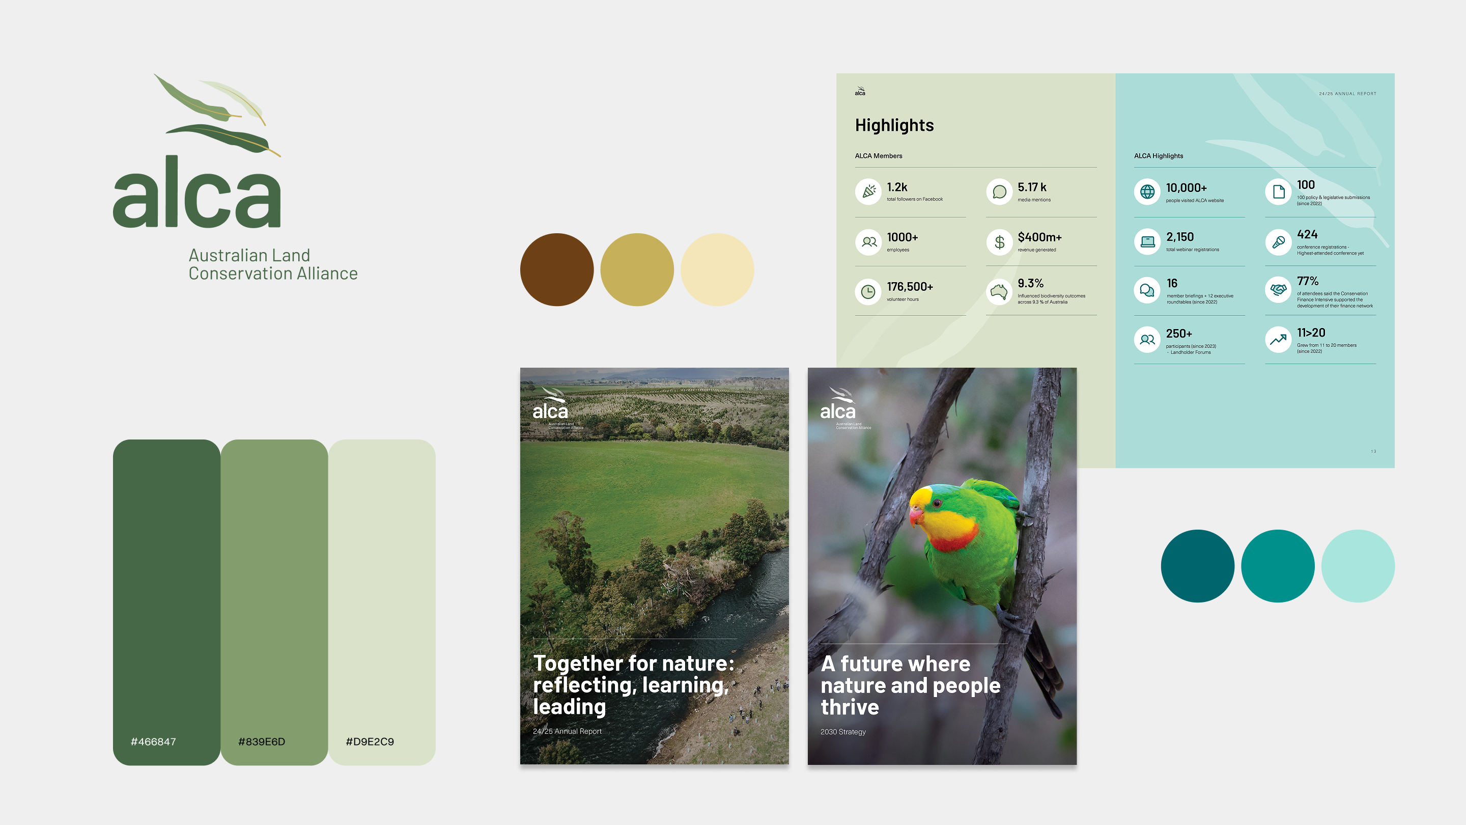Image resolution: width=1466 pixels, height=825 pixels.
Task: Click the speech bubble icon beside 5.17 k
Action: pos(999,191)
